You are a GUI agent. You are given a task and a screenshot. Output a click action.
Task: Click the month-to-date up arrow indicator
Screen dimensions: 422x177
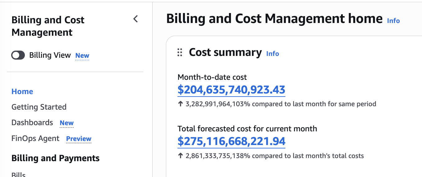[x=180, y=104]
